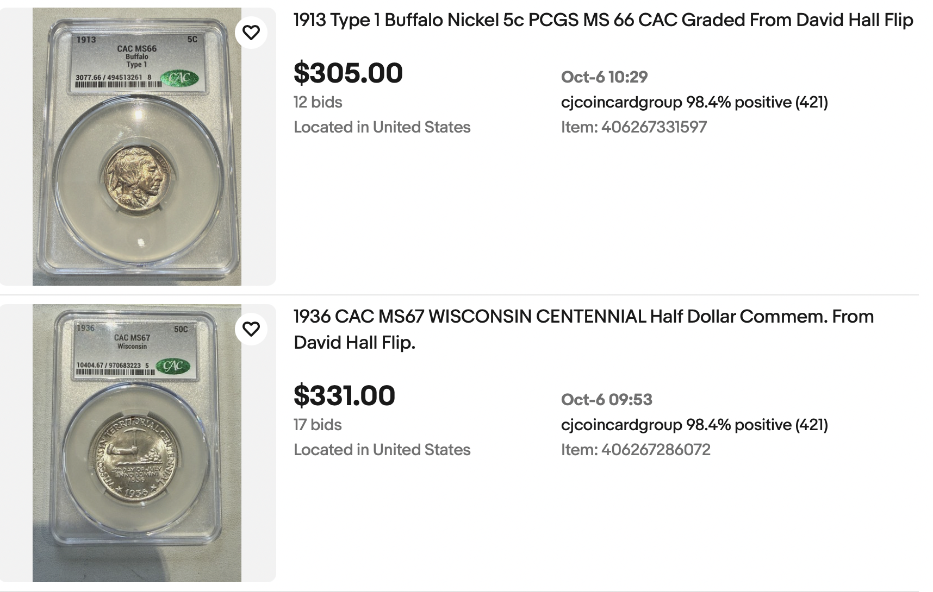This screenshot has width=933, height=592.
Task: Click green CAC sticker on 1913 slab
Action: tap(181, 78)
